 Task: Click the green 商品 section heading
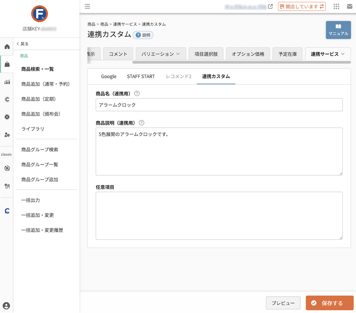pyautogui.click(x=24, y=56)
